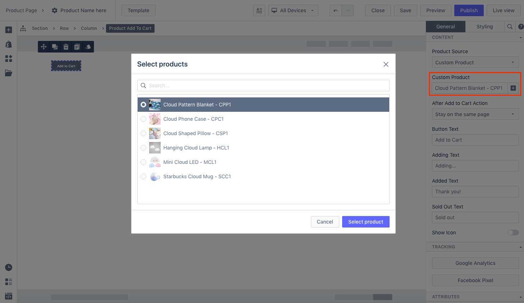Click the trash delete icon on element toolbar
This screenshot has width=524, height=303.
tap(66, 47)
